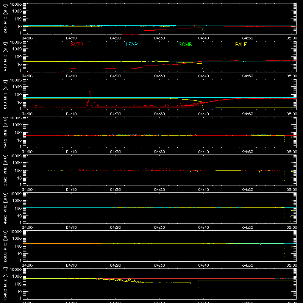
Task: Click 04:00 time label under 2695 MHz plot
Action: point(27,190)
